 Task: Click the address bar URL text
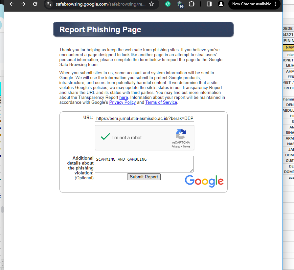point(101,4)
